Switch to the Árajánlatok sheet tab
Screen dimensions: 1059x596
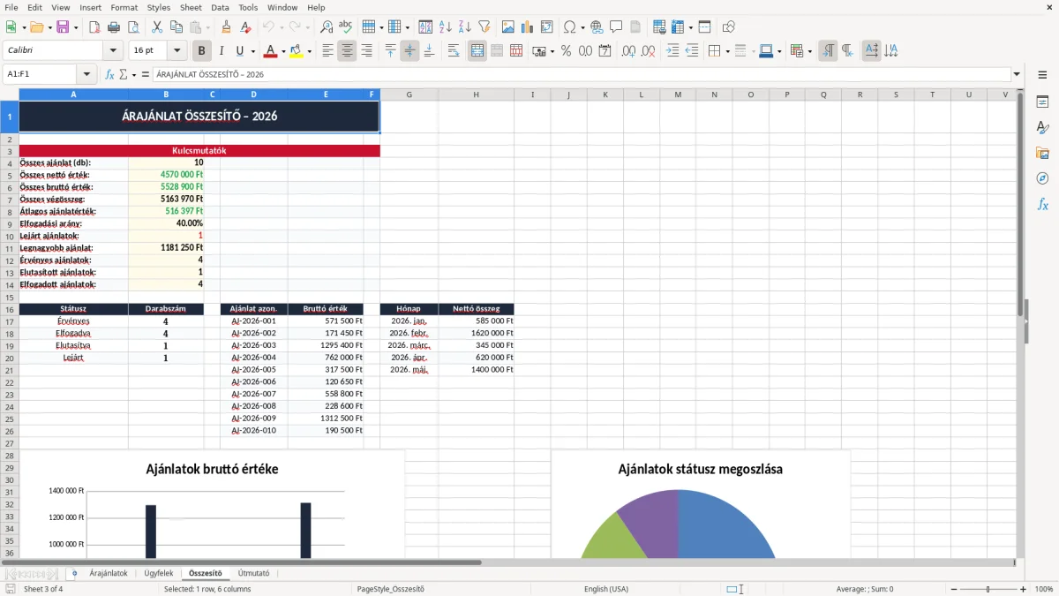coord(109,573)
